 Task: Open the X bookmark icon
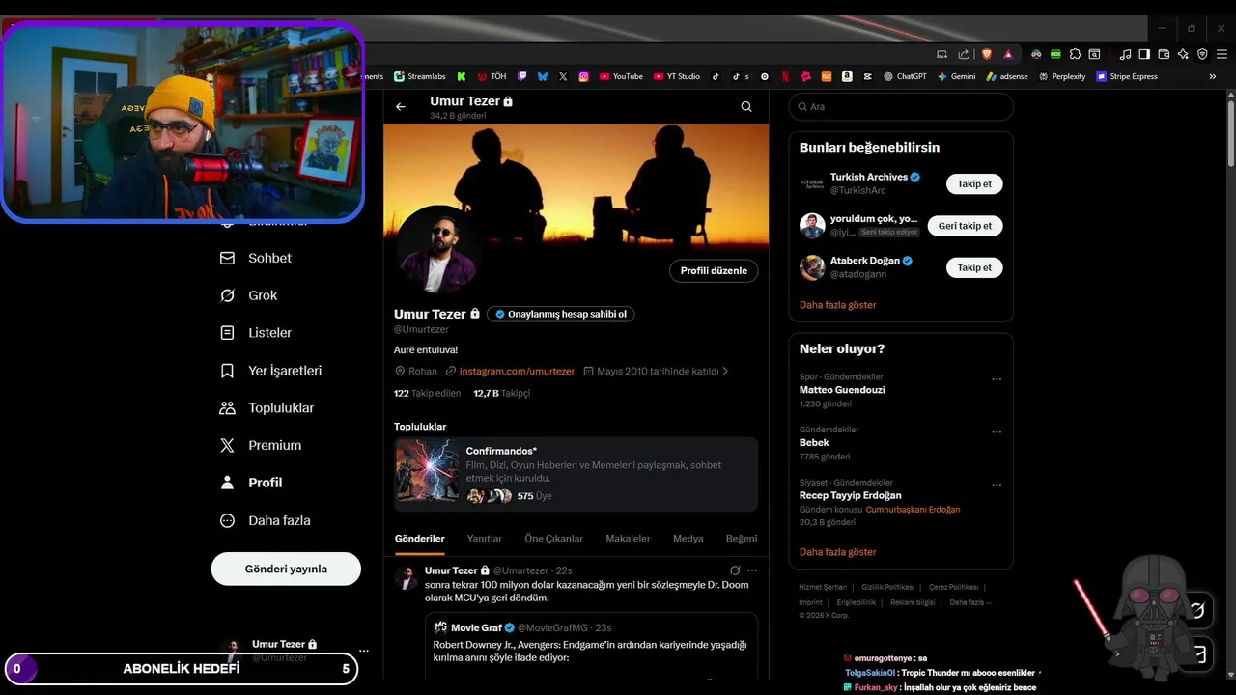(x=563, y=76)
